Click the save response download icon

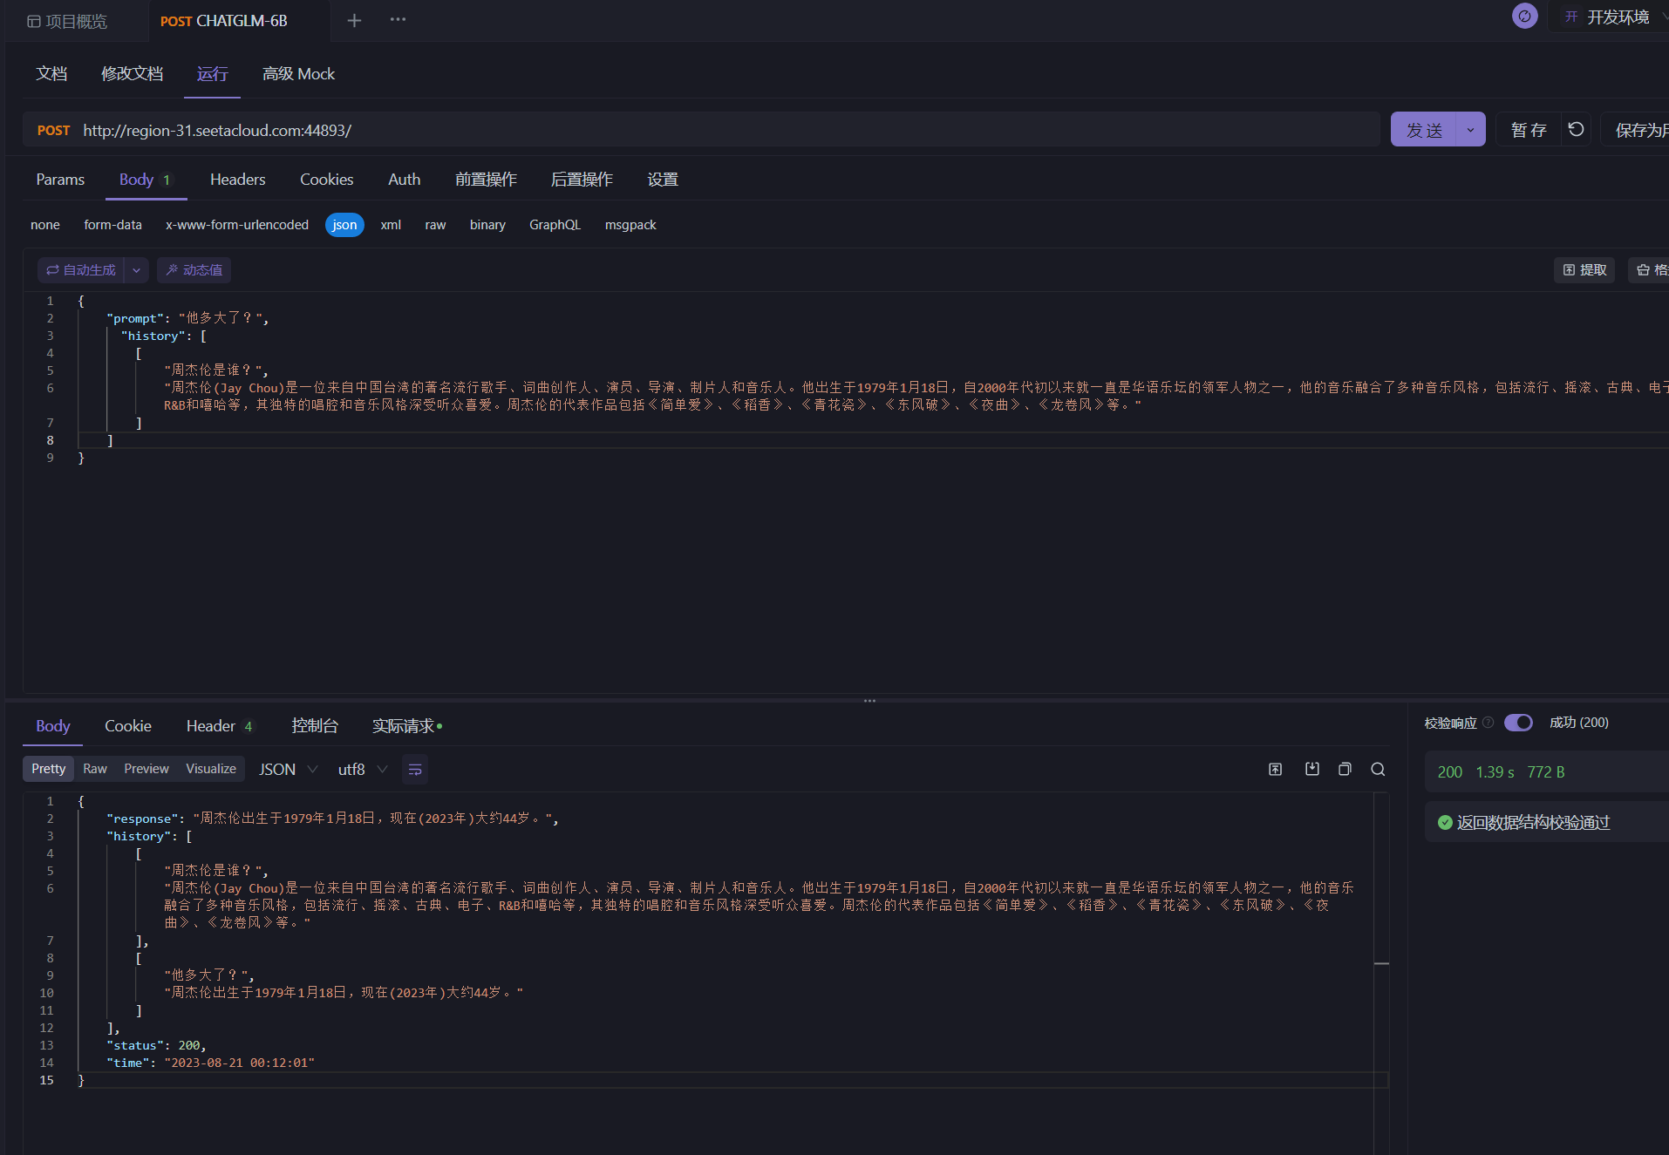1311,769
